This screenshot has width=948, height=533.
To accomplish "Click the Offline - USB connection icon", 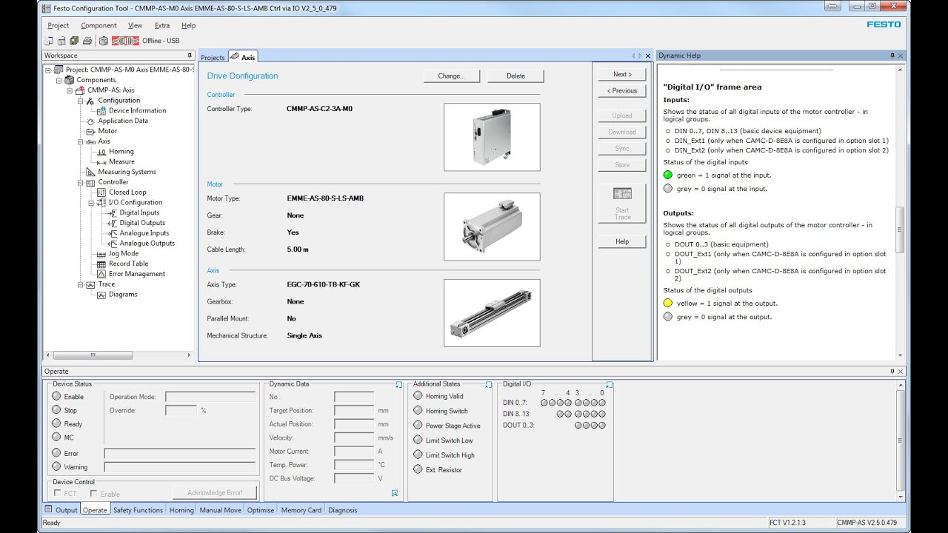I will (x=126, y=41).
